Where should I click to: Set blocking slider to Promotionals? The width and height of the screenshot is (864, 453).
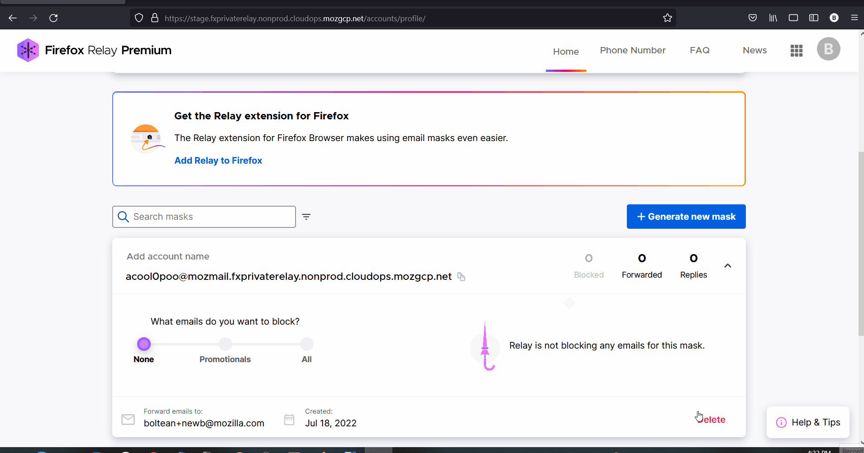point(225,344)
